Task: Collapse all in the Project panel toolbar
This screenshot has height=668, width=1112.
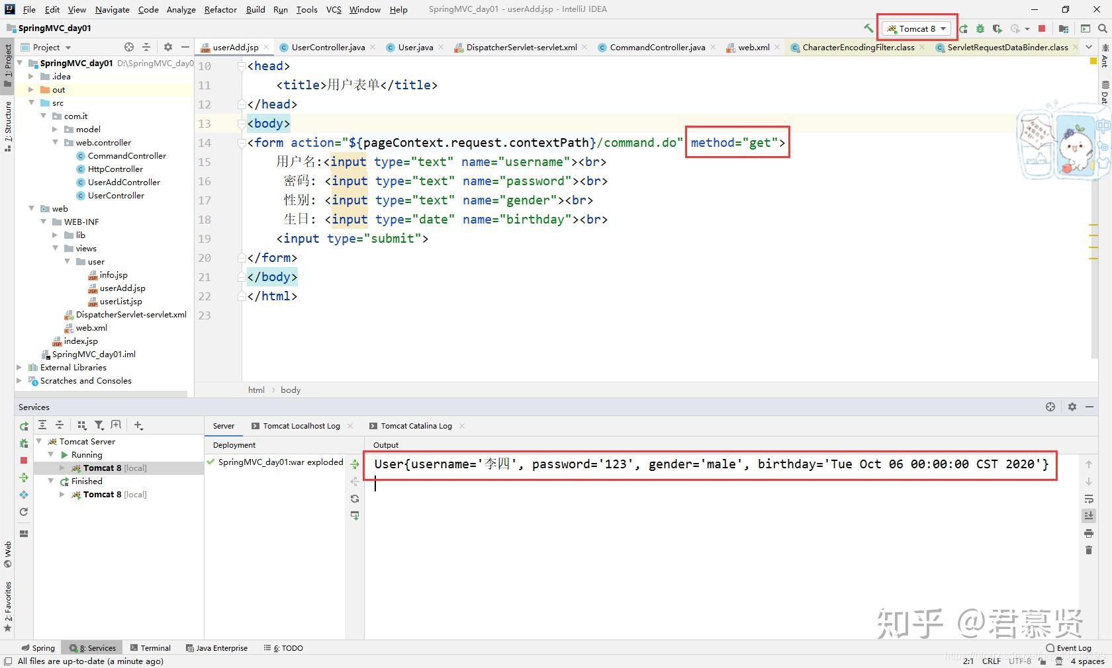Action: pyautogui.click(x=146, y=47)
